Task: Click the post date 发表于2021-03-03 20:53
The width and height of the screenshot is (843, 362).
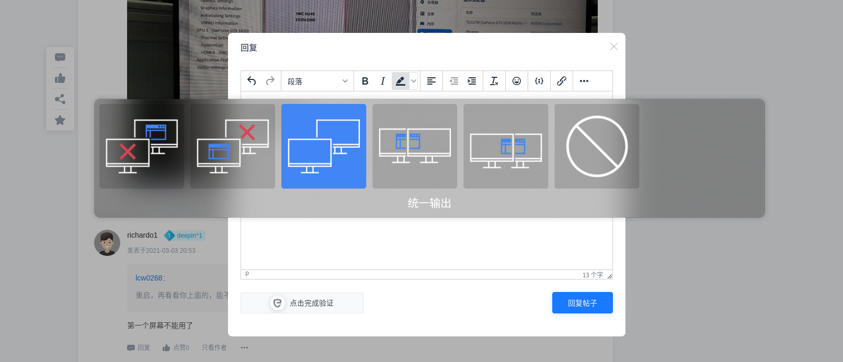Action: (x=162, y=251)
